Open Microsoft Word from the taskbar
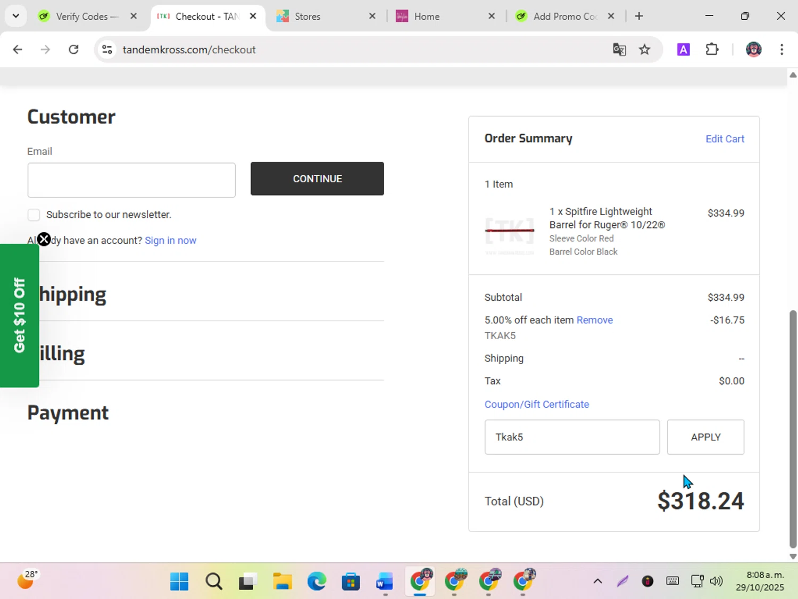Image resolution: width=798 pixels, height=599 pixels. coord(385,581)
